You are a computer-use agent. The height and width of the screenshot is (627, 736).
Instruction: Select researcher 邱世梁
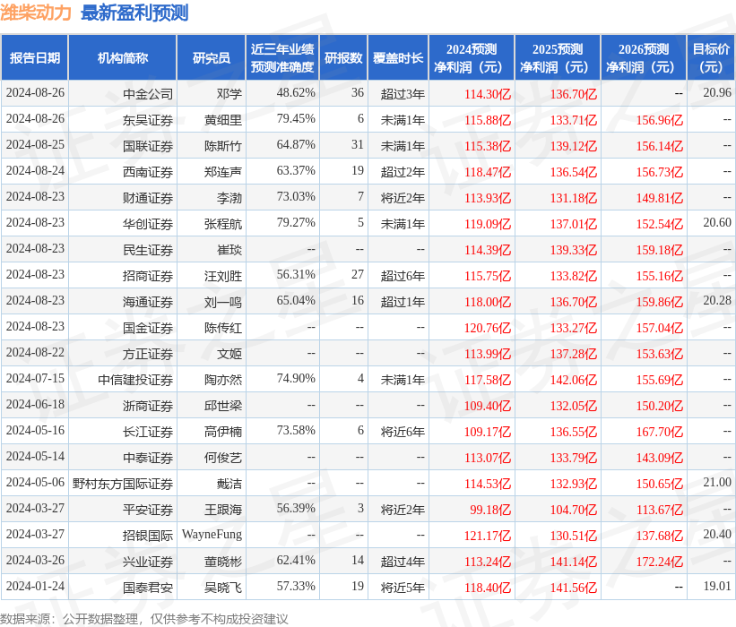tap(223, 406)
